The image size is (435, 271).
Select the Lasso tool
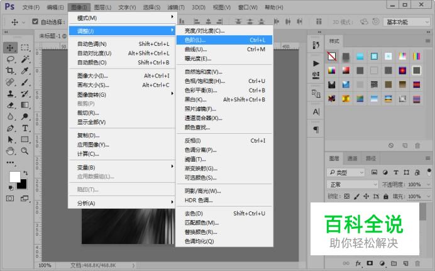click(x=10, y=59)
